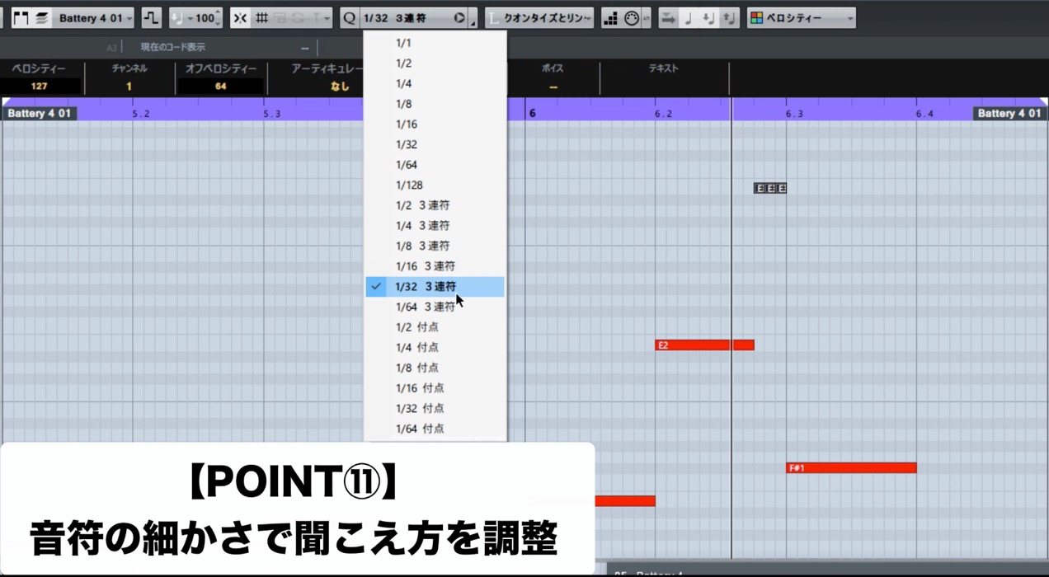Viewport: 1049px width, 577px height.
Task: Pick 1/64 付点 dotted entry
Action: [x=435, y=429]
